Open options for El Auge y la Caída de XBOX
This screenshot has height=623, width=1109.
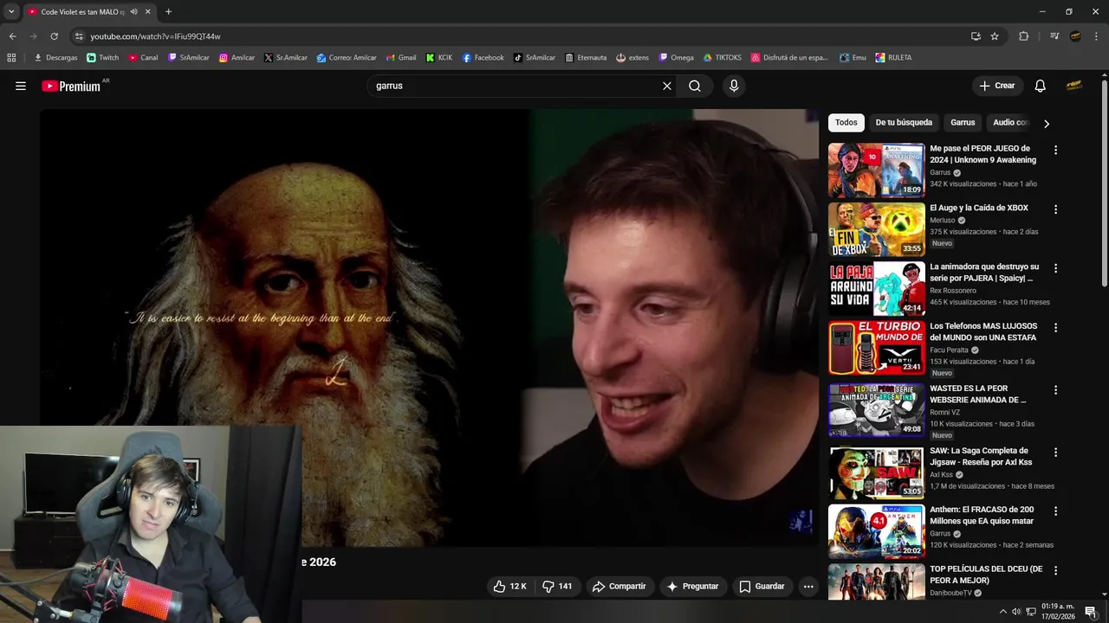(x=1055, y=209)
